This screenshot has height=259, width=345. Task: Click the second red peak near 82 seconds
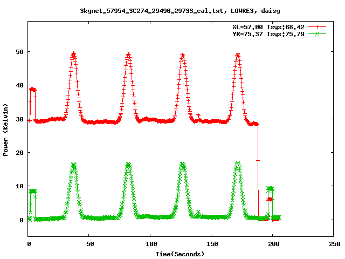(x=128, y=54)
